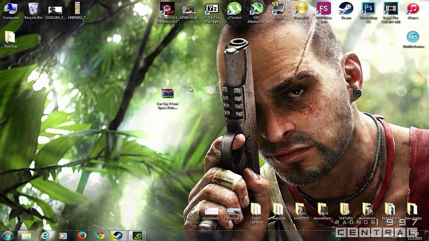Launch Photoshop CC shortcut
The width and height of the screenshot is (429, 241).
click(369, 13)
